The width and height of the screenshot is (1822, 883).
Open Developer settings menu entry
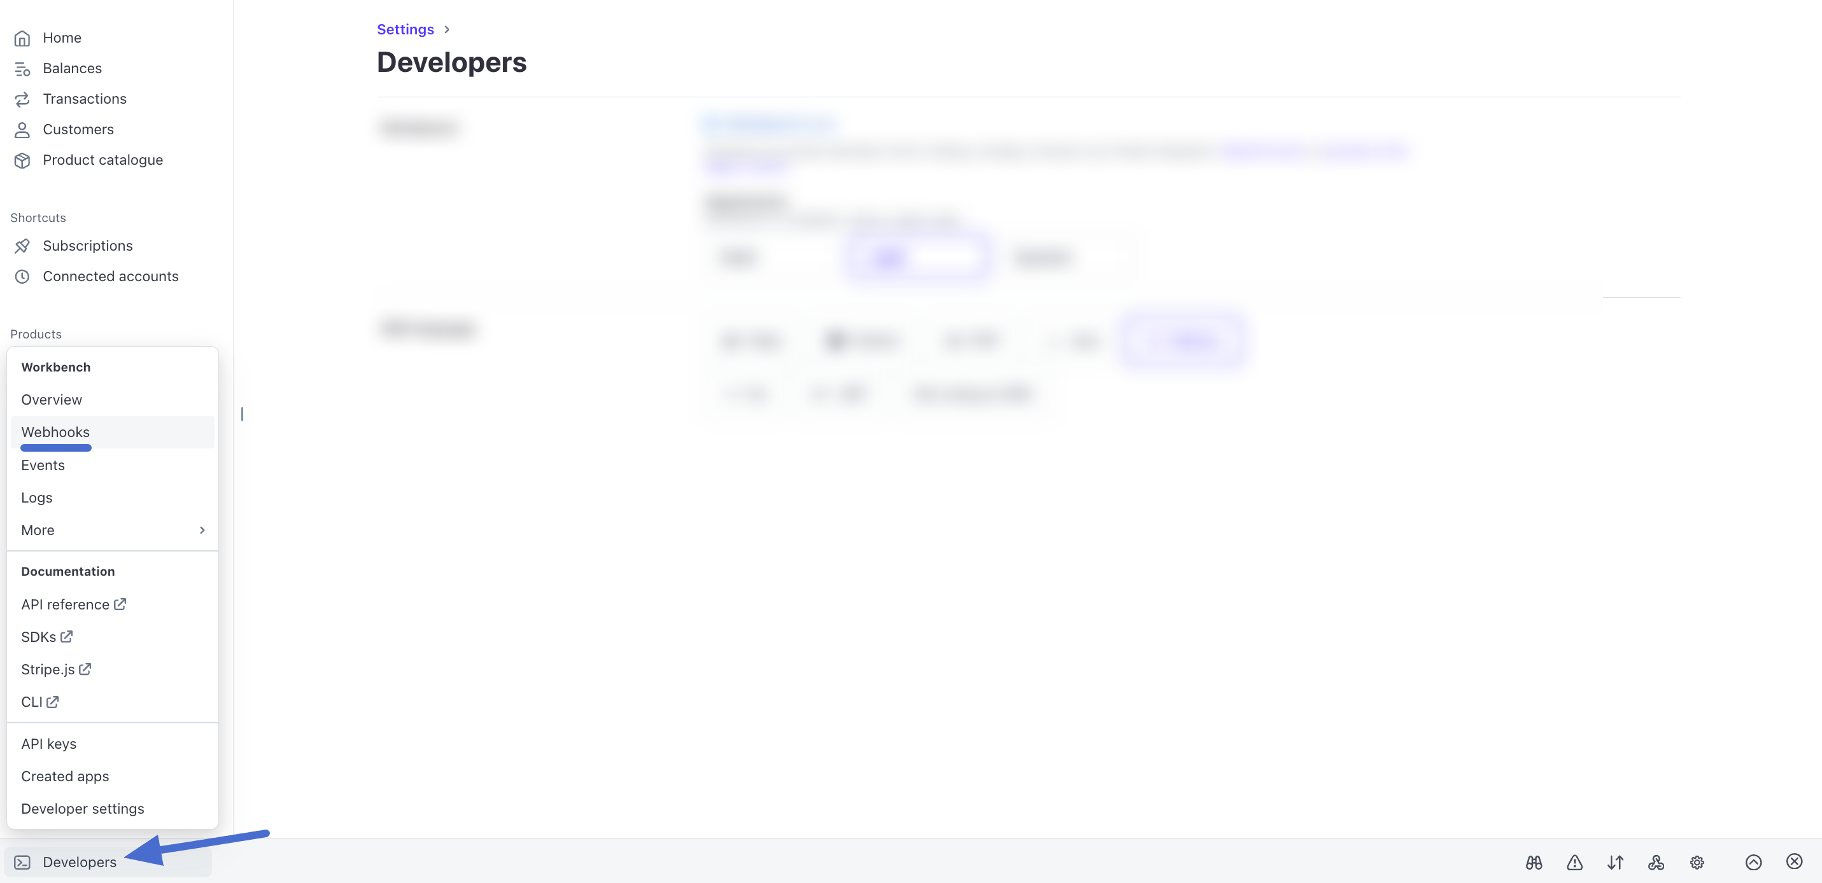point(83,809)
